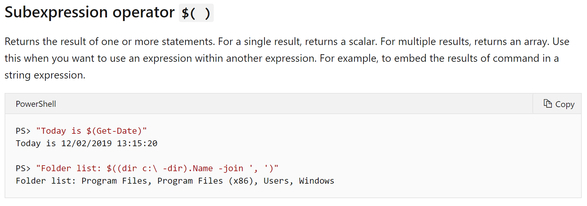This screenshot has width=587, height=206.
Task: Click the "Folder list:" red command string
Action: (x=157, y=168)
